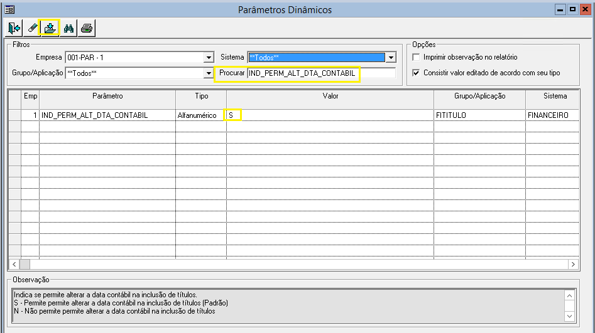595x333 pixels.
Task: Select the IND_PERM_ALT_DTA_CONTABIL parameter cell
Action: coord(107,115)
